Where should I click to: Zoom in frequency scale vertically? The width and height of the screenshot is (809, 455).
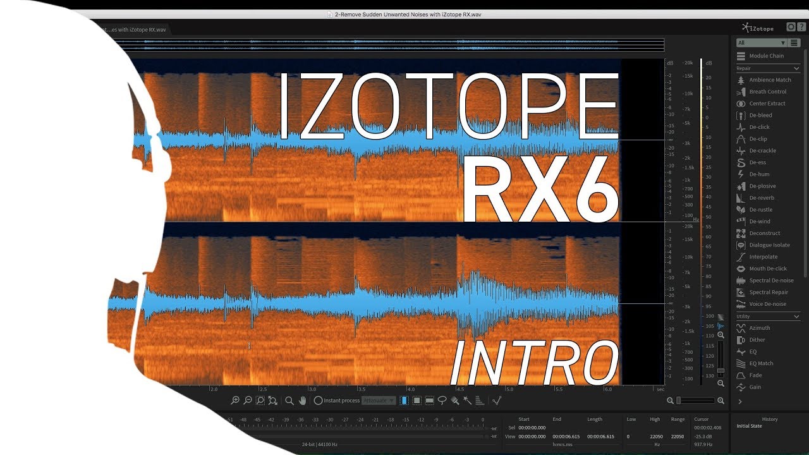point(721,335)
